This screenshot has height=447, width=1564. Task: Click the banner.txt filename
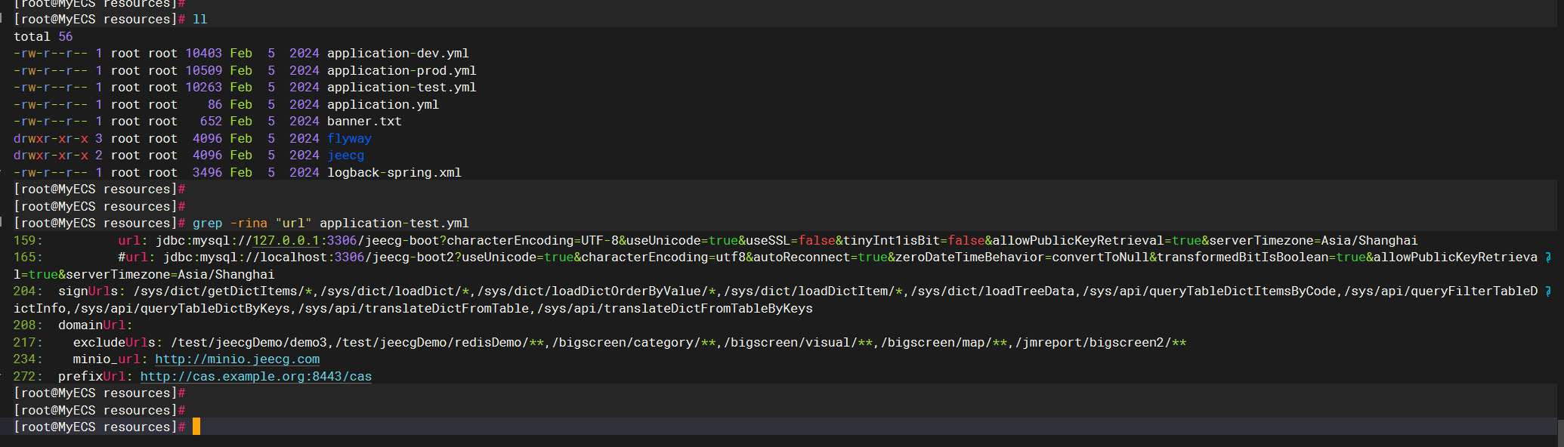pos(364,122)
